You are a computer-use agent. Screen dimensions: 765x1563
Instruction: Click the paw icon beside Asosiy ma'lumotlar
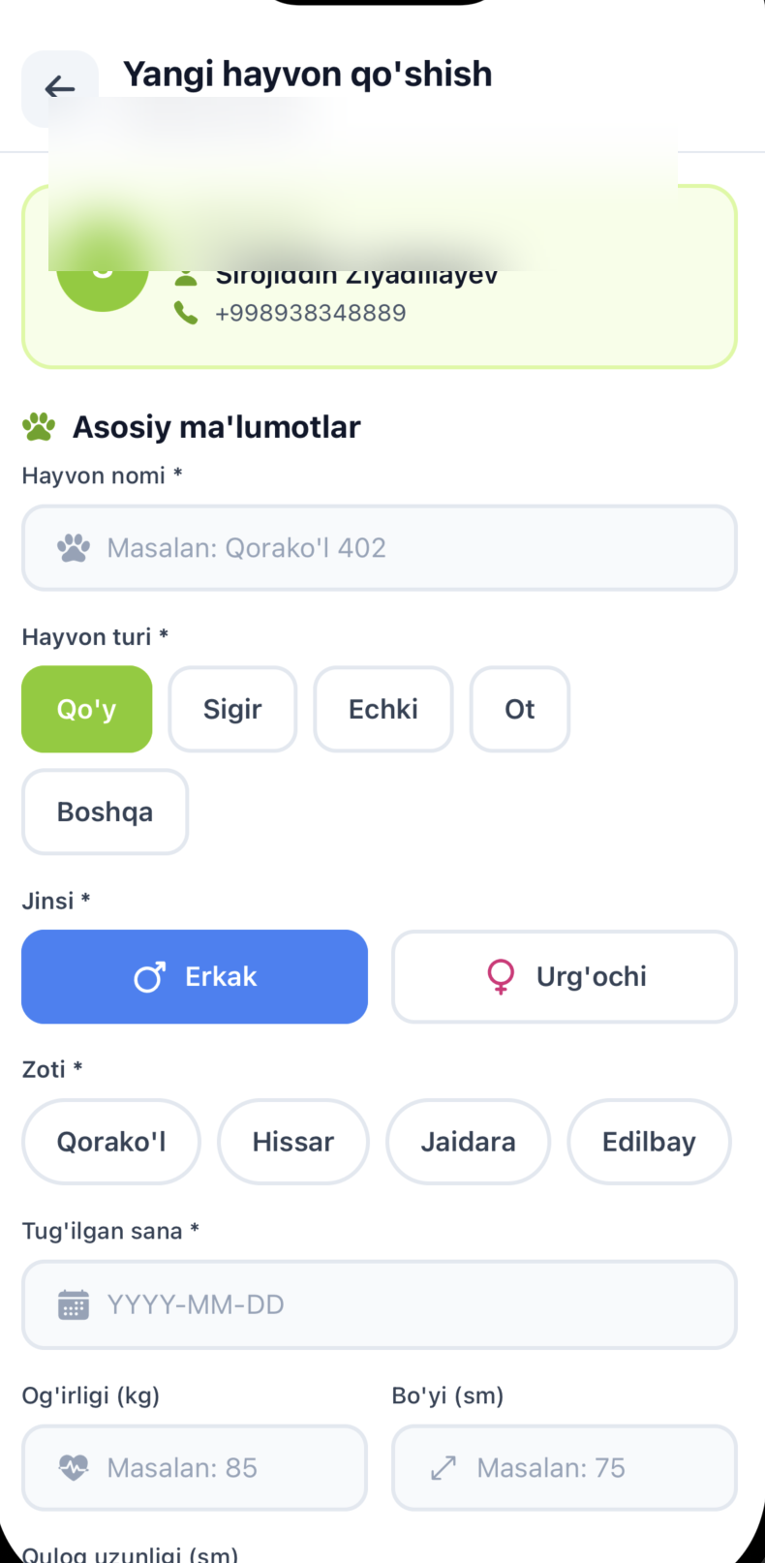click(39, 427)
